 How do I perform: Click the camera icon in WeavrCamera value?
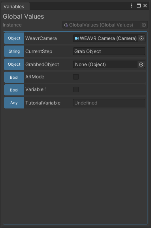point(77,38)
